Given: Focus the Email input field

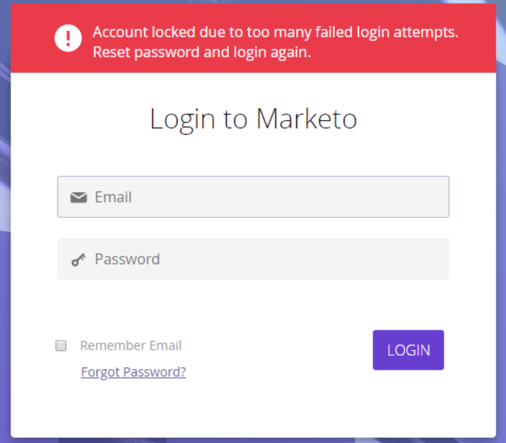Looking at the screenshot, I should 253,197.
